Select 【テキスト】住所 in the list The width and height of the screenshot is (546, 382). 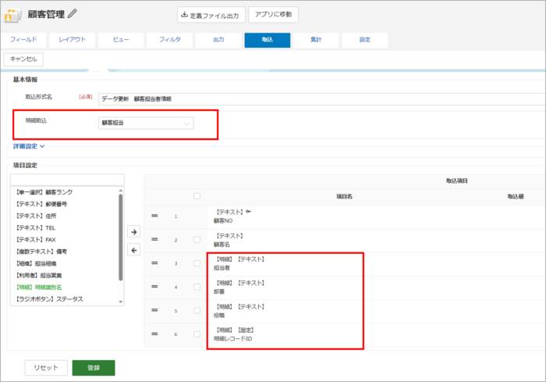pos(36,216)
